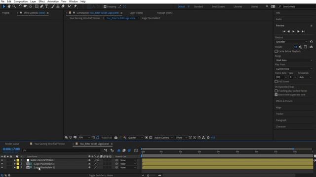Hide the Logo Placeholder1 layer eye

pos(2,167)
